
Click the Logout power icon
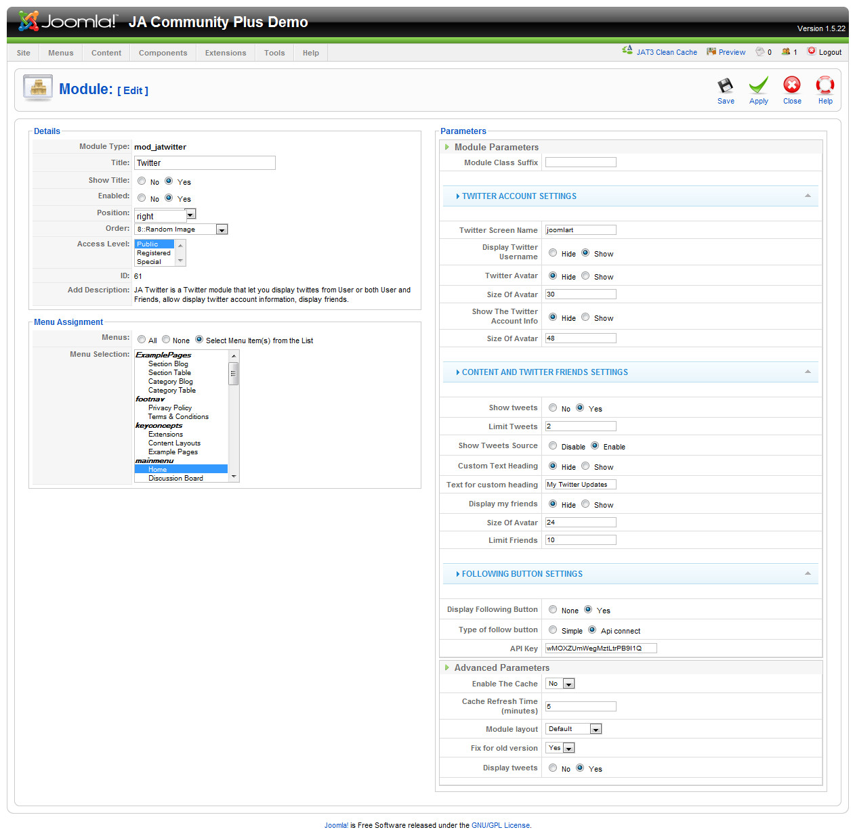812,51
